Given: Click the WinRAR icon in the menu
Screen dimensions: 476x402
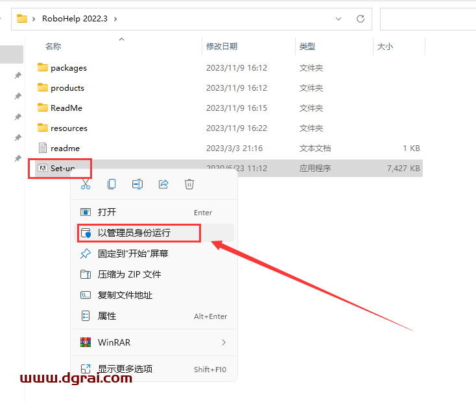Looking at the screenshot, I should (x=86, y=342).
